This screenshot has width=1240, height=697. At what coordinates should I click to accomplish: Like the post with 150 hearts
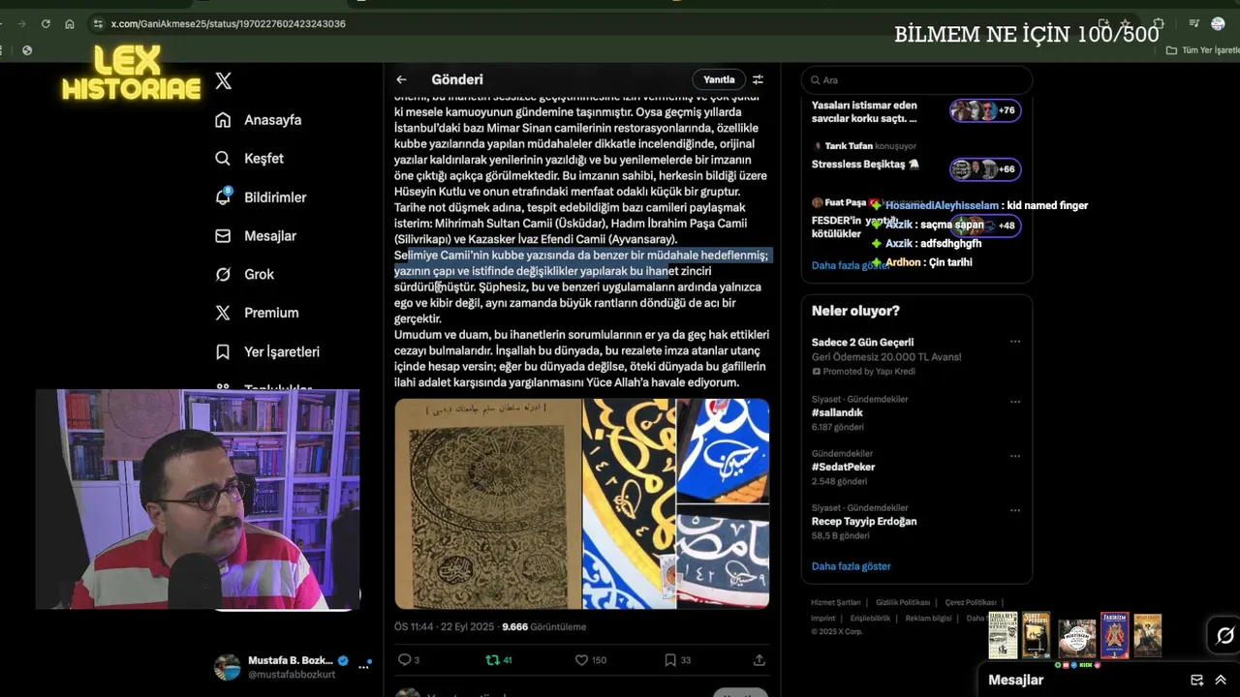point(590,660)
